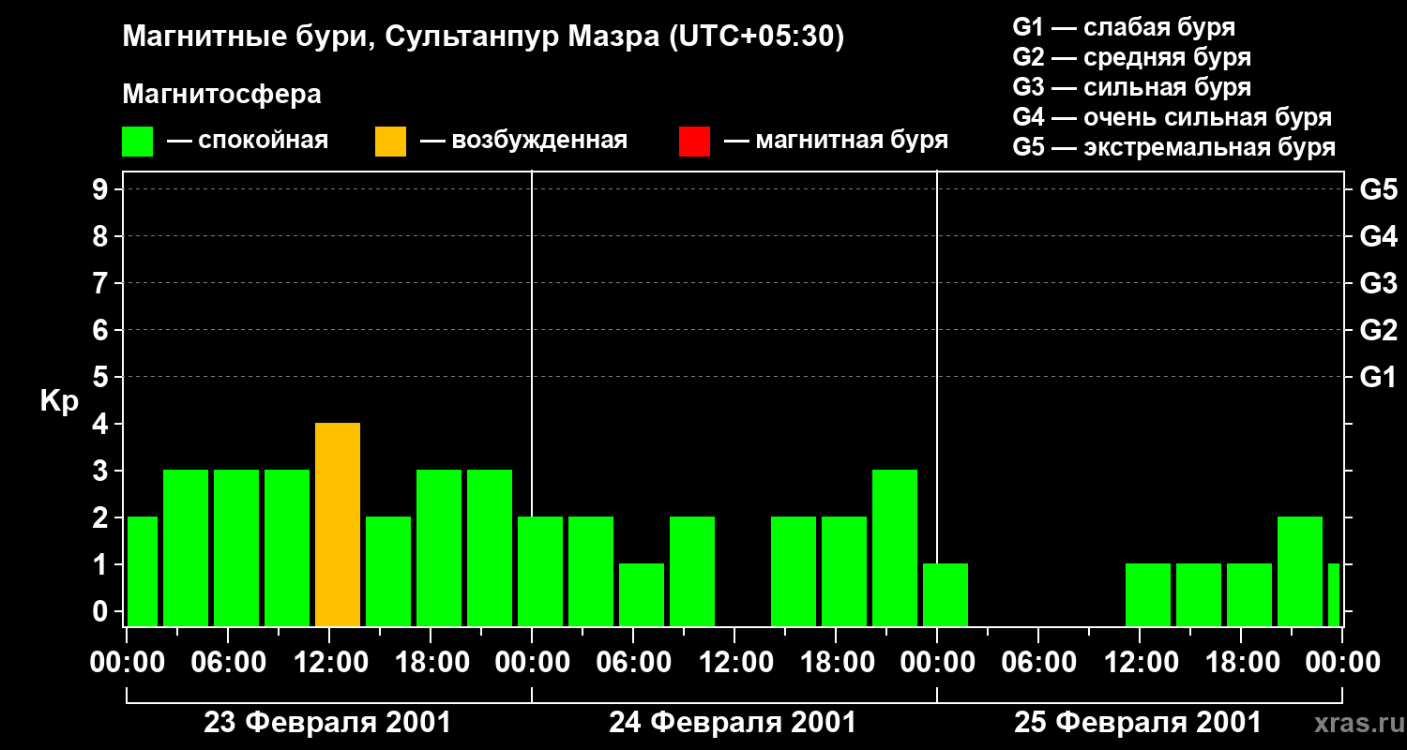Click the '12:00' tick label above 23 February

click(x=329, y=663)
